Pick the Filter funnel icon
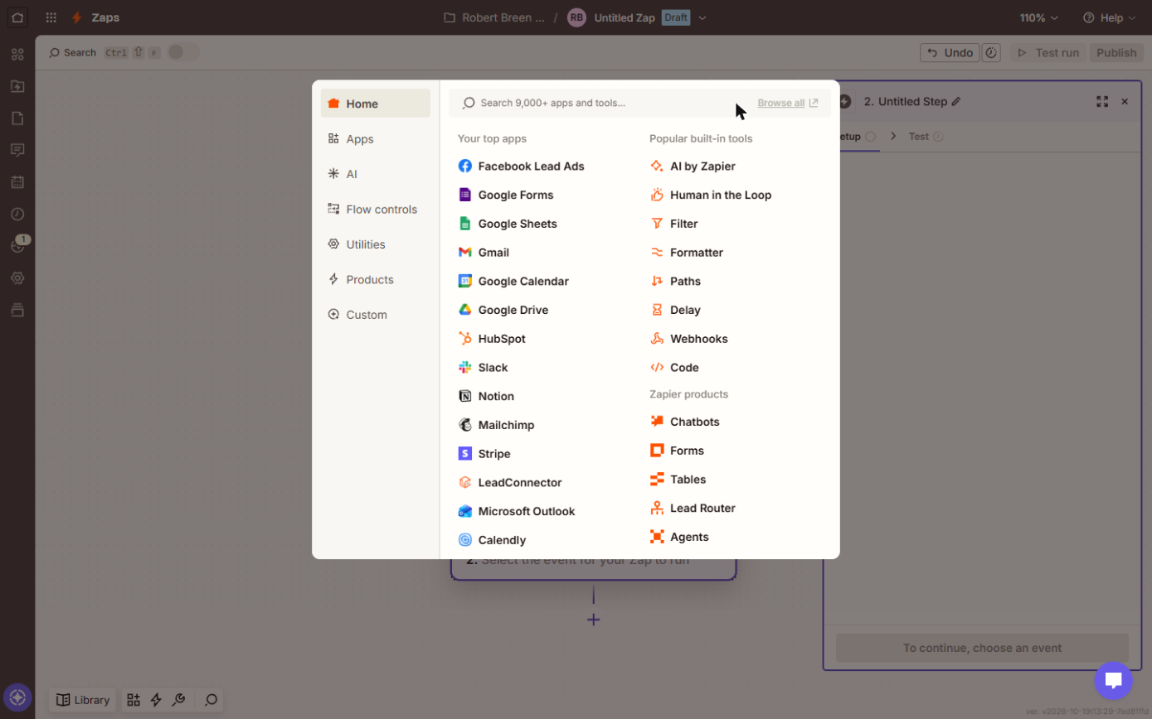The height and width of the screenshot is (719, 1152). click(x=657, y=224)
